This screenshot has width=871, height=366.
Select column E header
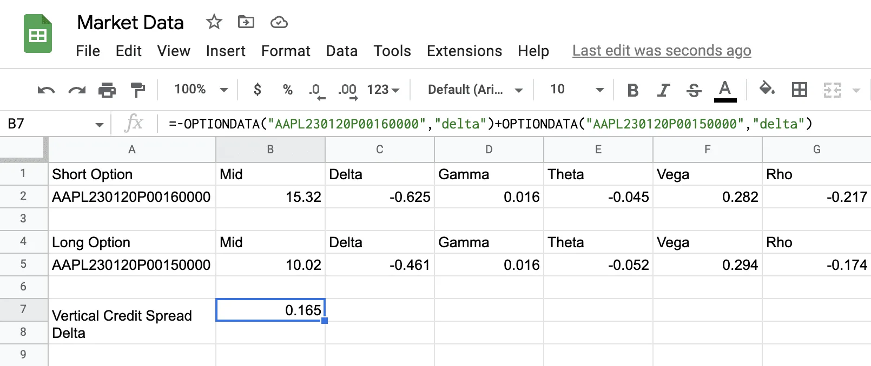pyautogui.click(x=598, y=150)
